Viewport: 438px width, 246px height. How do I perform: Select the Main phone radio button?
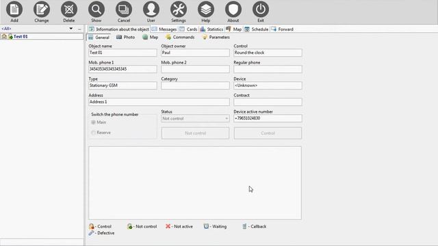pos(93,122)
